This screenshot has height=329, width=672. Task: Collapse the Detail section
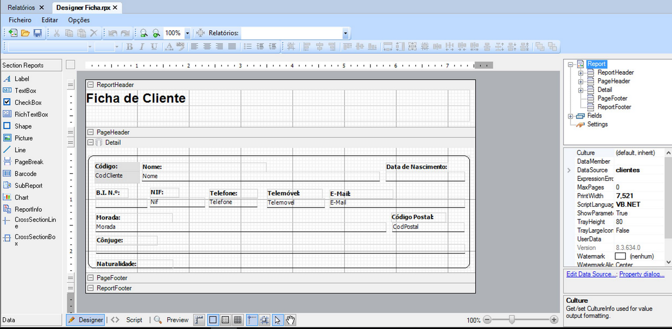pyautogui.click(x=91, y=142)
